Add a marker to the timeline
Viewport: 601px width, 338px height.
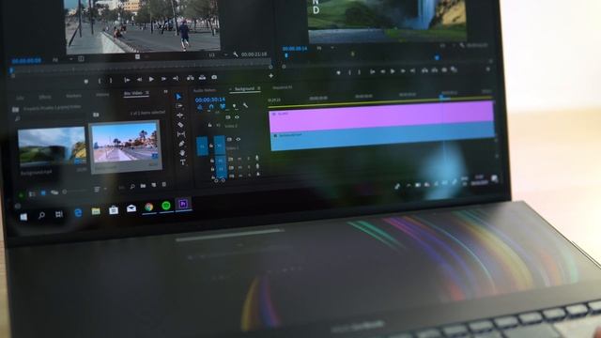[234, 106]
